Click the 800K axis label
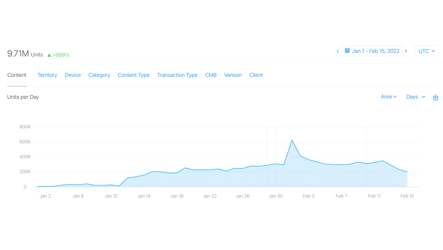 coord(25,127)
